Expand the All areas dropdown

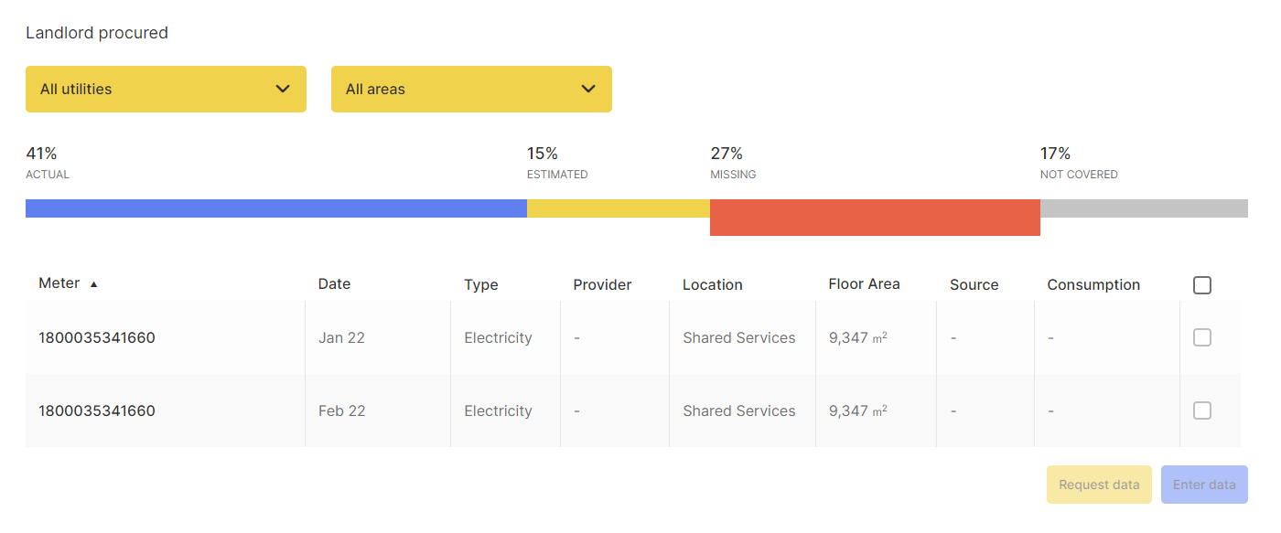coord(470,89)
